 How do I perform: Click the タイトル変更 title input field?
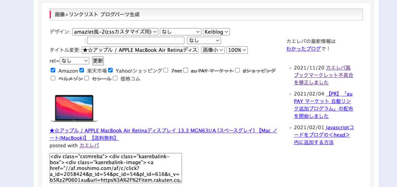140,50
